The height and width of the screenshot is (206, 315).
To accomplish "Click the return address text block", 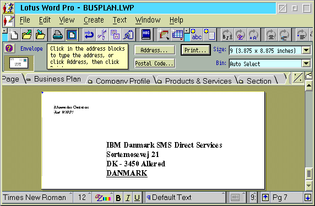I will [72, 110].
